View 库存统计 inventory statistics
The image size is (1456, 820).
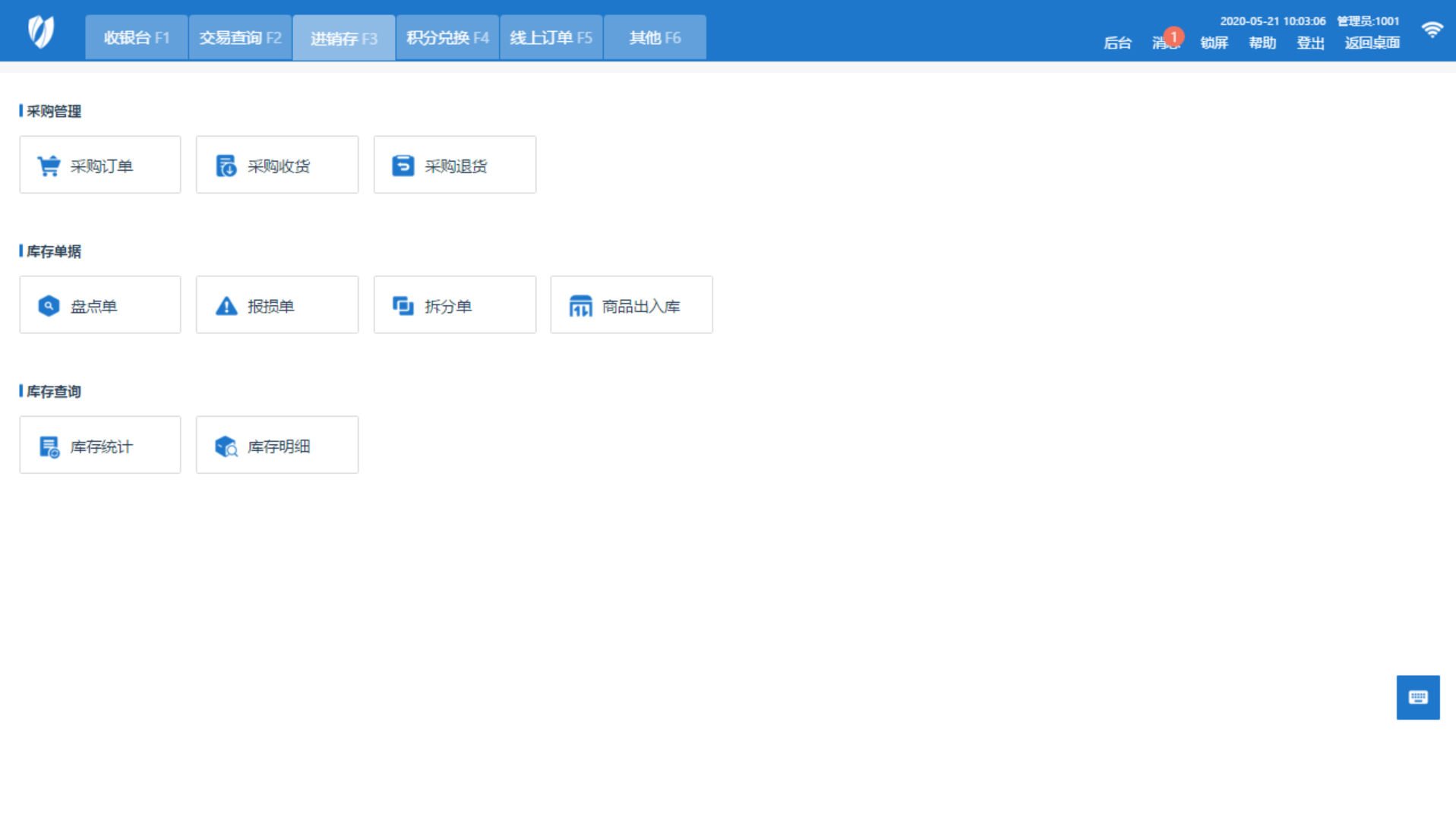tap(99, 444)
